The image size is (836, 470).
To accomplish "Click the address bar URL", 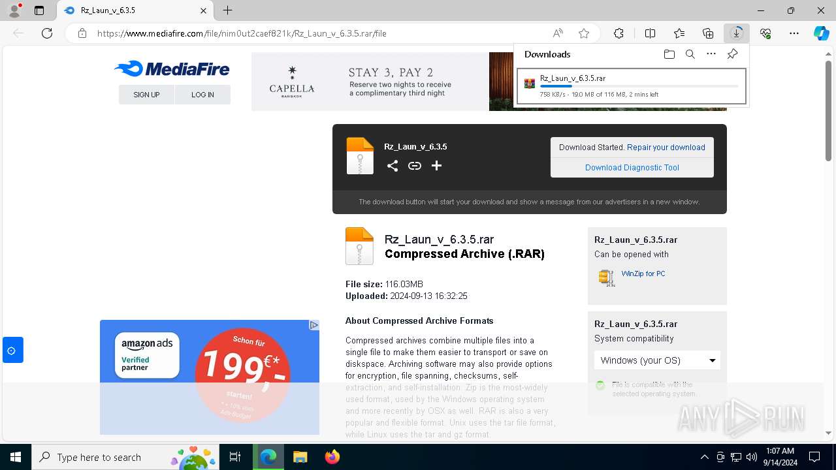I will [242, 33].
